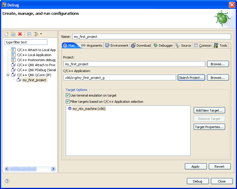Open the filter launch configurations icon
237x189 pixels.
pyautogui.click(x=36, y=34)
